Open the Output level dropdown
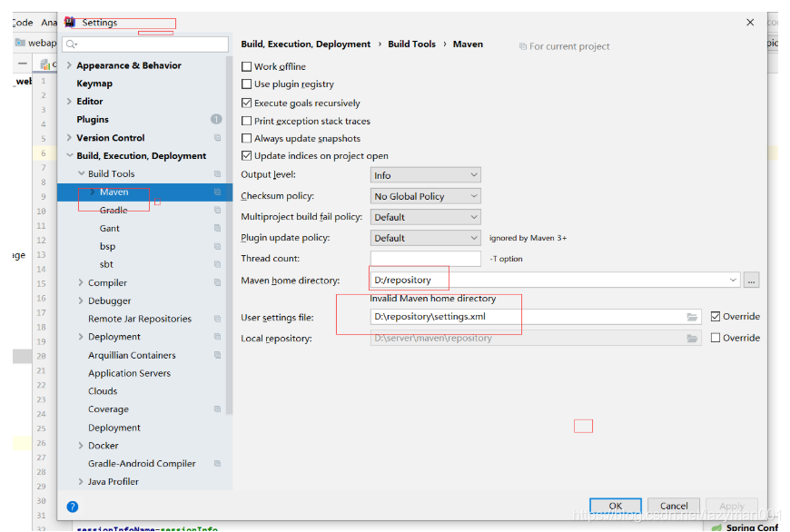The image size is (790, 532). (425, 175)
